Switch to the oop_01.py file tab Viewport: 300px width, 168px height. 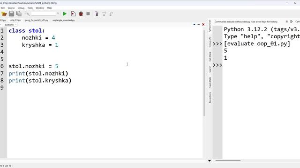point(15,20)
